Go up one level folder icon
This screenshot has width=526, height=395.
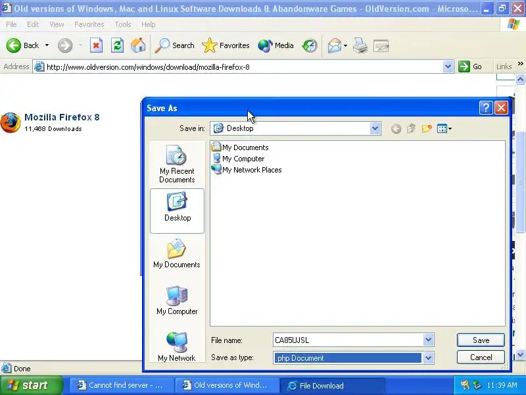(411, 128)
